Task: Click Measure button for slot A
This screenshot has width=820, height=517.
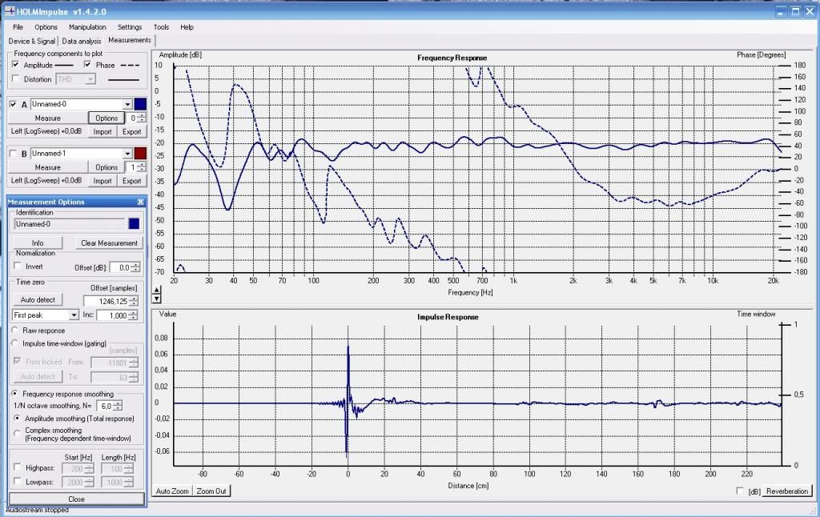Action: click(47, 118)
